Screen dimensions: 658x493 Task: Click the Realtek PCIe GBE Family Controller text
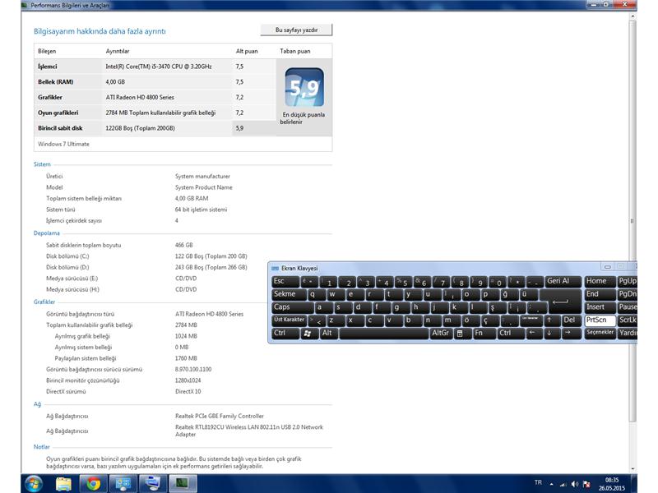coord(219,416)
